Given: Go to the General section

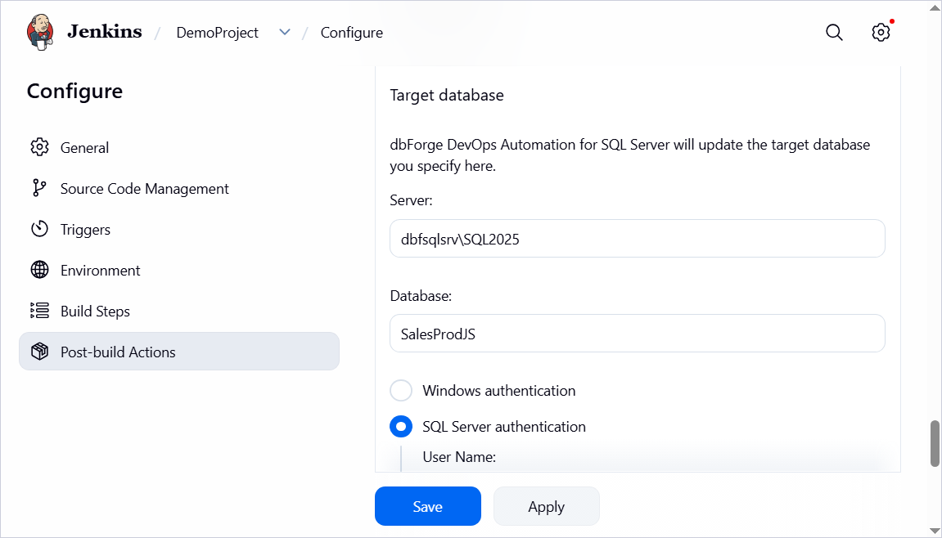Looking at the screenshot, I should click(x=179, y=147).
